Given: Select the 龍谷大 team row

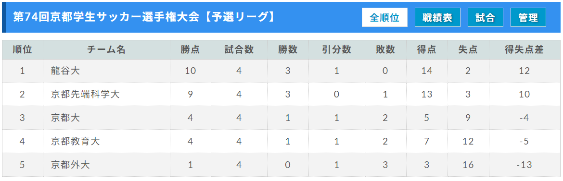Looking at the screenshot, I should coord(281,71).
